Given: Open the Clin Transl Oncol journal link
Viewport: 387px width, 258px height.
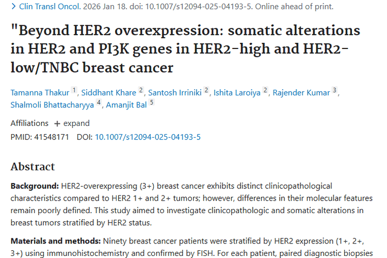Looking at the screenshot, I should 49,7.
